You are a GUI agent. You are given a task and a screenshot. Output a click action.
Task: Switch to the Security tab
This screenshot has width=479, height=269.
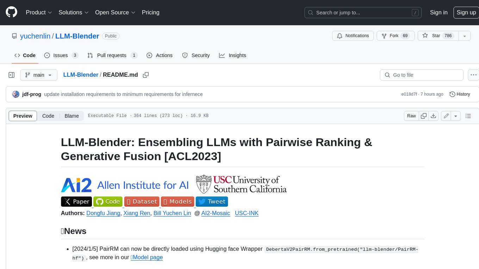tap(196, 55)
